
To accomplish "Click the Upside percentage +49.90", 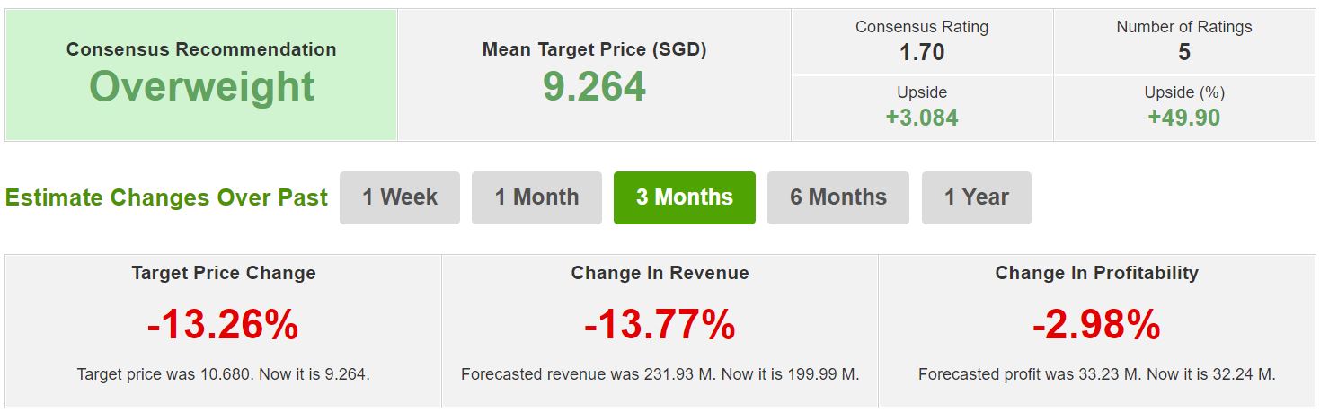I will click(1184, 118).
